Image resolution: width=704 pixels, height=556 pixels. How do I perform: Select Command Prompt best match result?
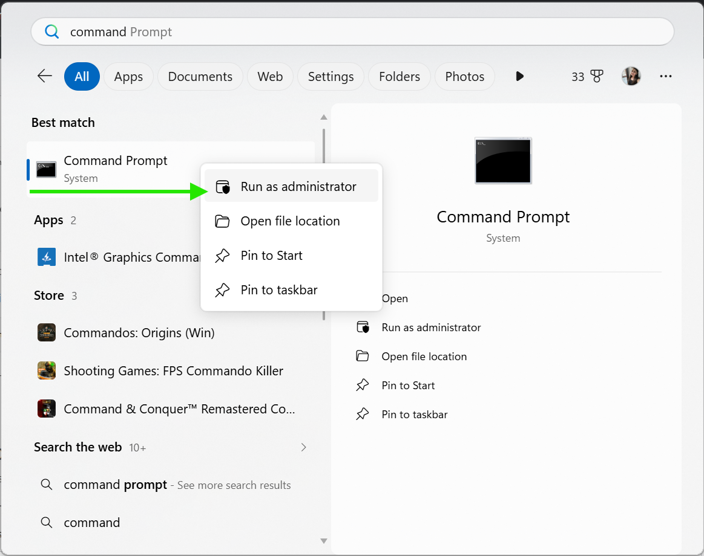pyautogui.click(x=171, y=169)
